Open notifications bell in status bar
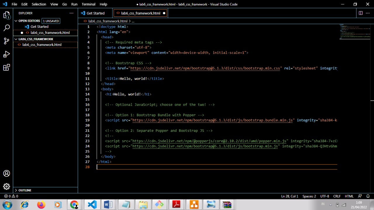Image resolution: width=374 pixels, height=210 pixels. click(368, 196)
